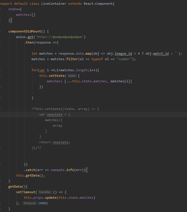Click the 'map' call on response.data
This screenshot has height=212, width=187.
pyautogui.click(x=88, y=53)
